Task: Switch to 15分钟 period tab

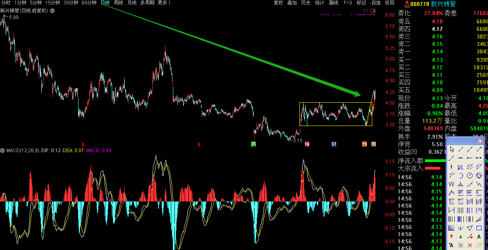Action: pyautogui.click(x=53, y=3)
